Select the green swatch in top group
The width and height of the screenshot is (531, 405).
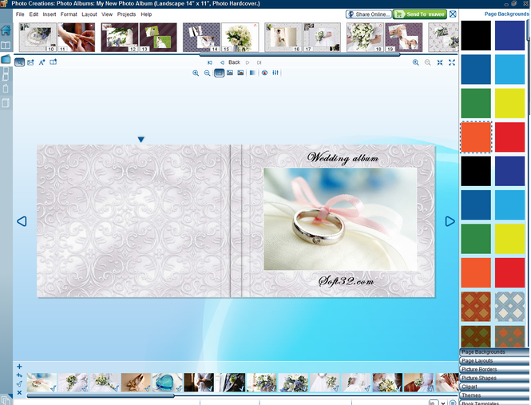(x=476, y=103)
